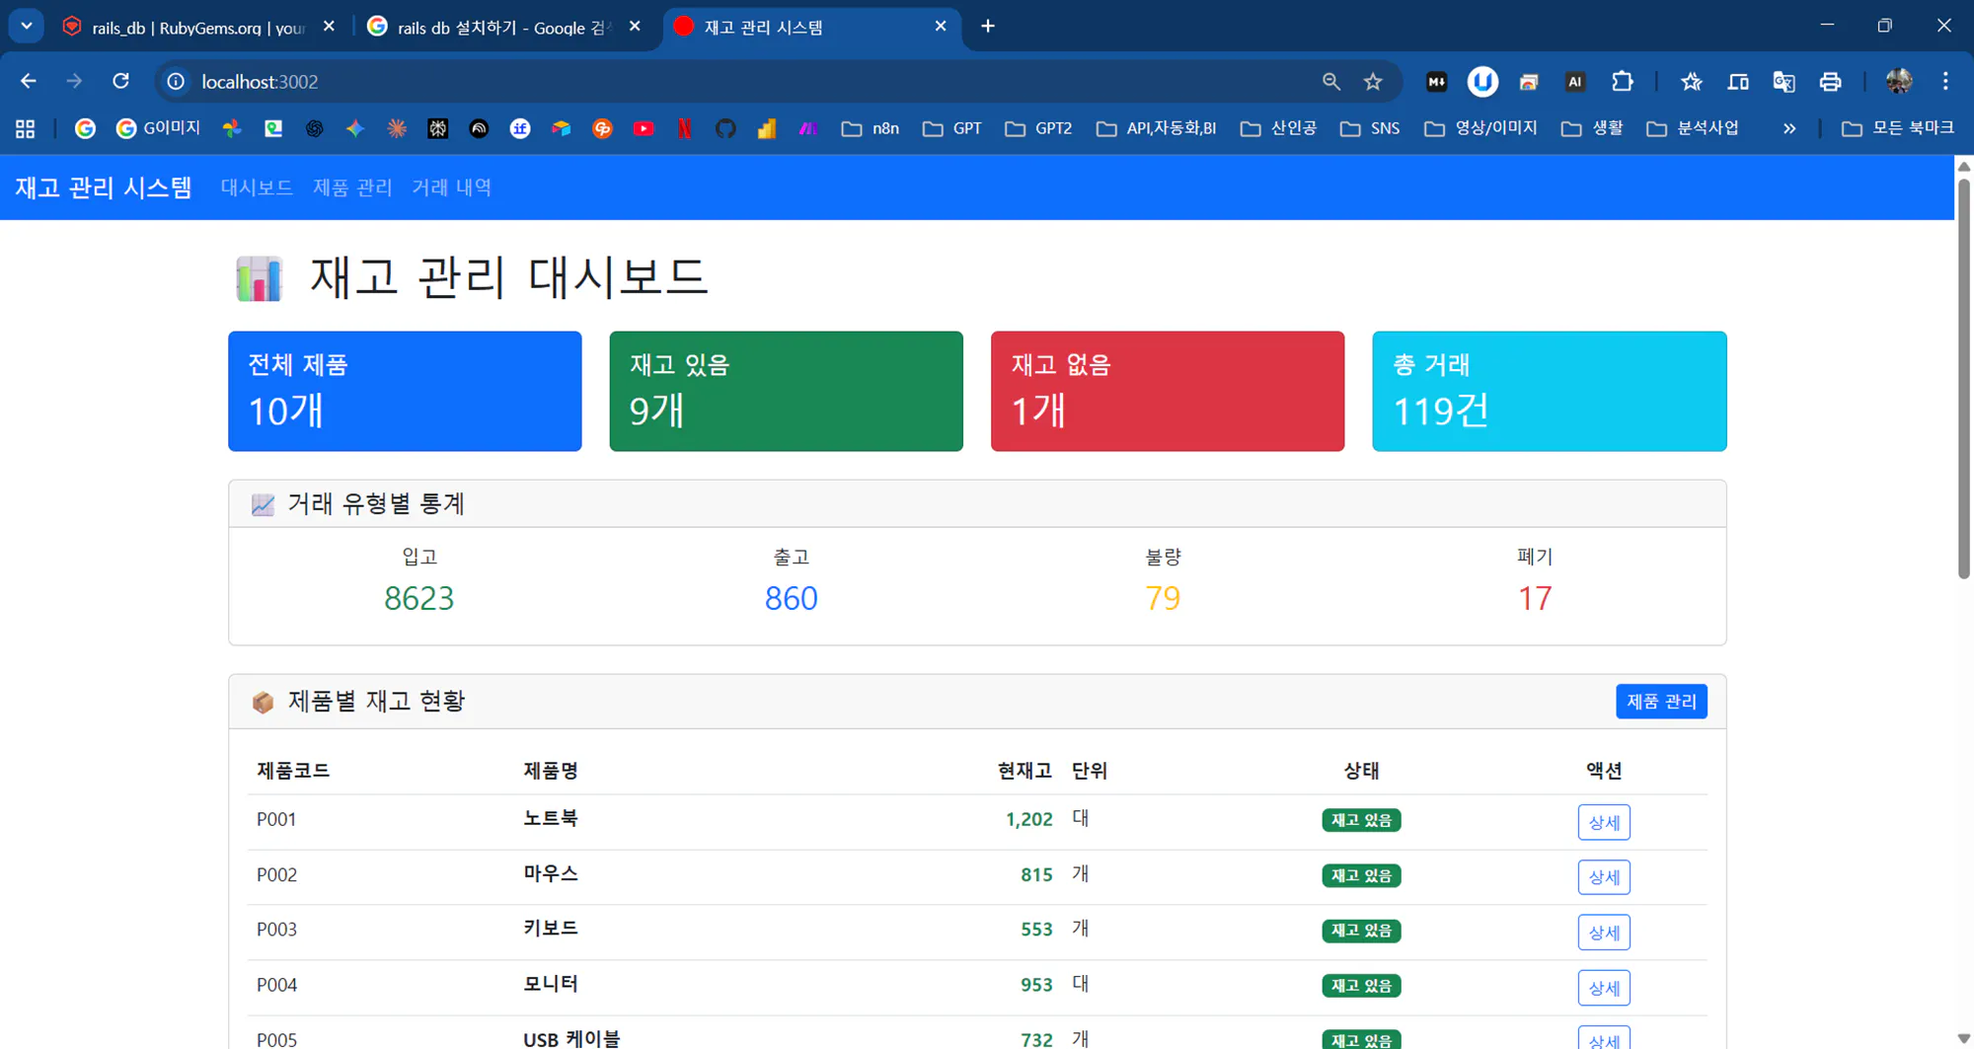
Task: Open the Netflix bookmark icon
Action: coord(684,127)
